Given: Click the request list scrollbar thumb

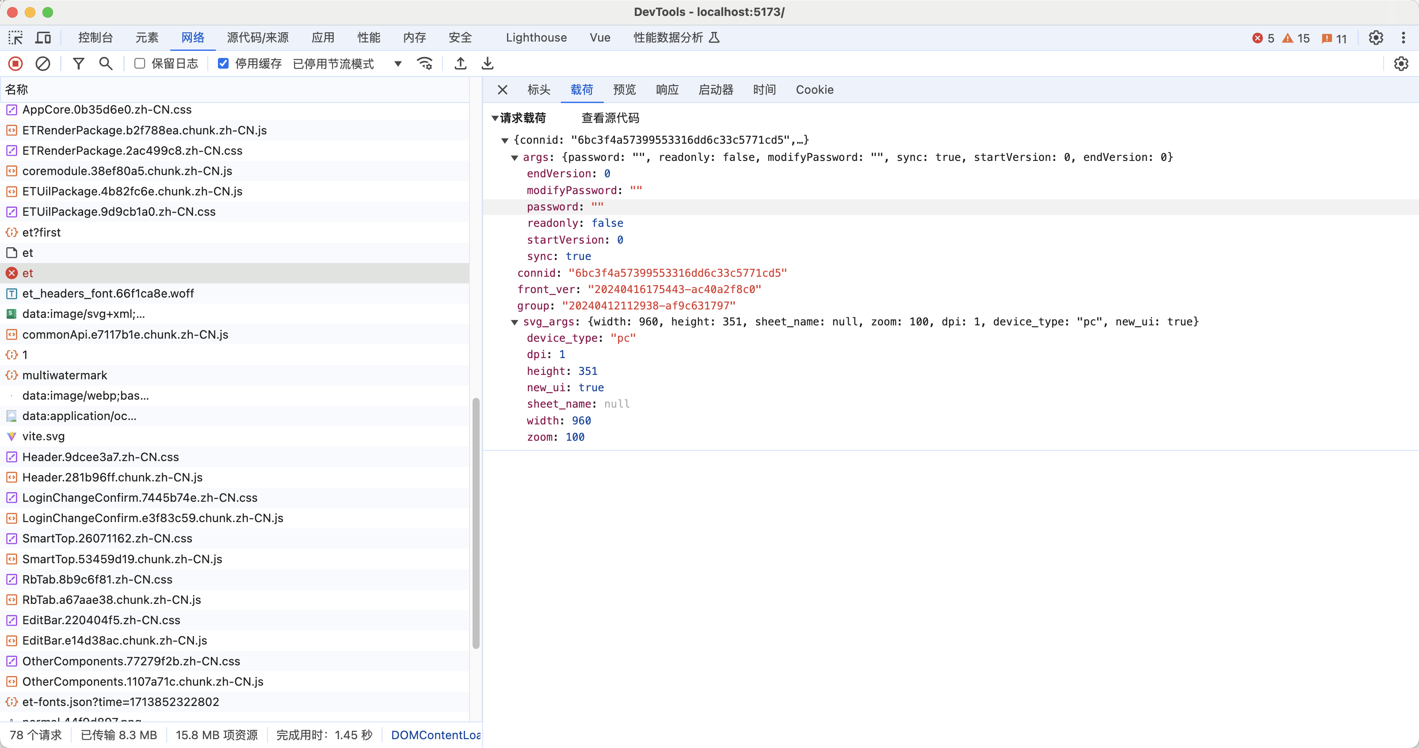Looking at the screenshot, I should 476,523.
